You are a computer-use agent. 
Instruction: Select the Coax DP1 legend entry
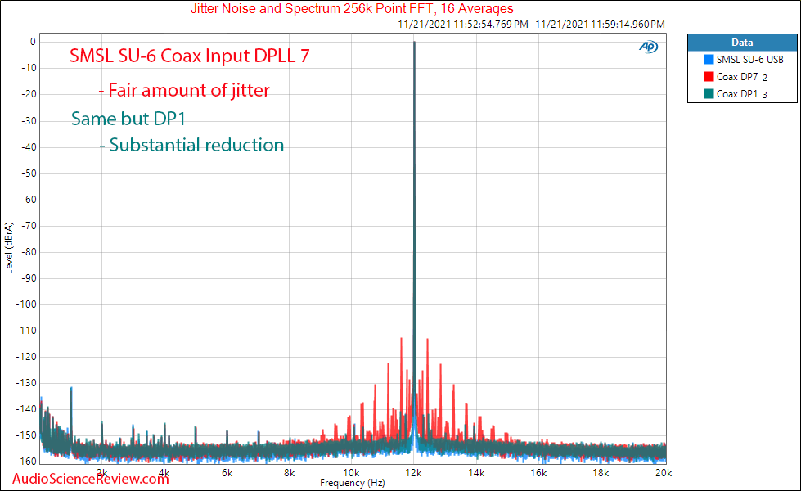pyautogui.click(x=742, y=94)
